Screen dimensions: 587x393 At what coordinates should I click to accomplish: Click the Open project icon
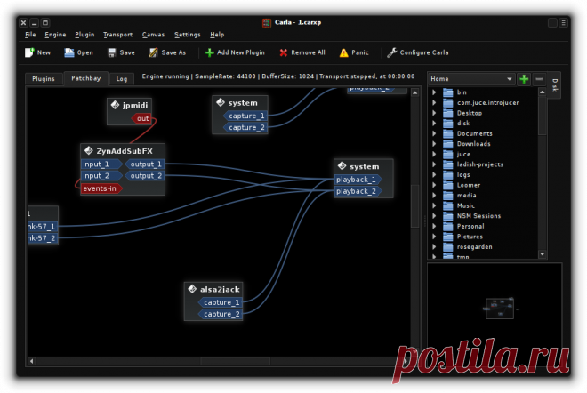coord(68,52)
